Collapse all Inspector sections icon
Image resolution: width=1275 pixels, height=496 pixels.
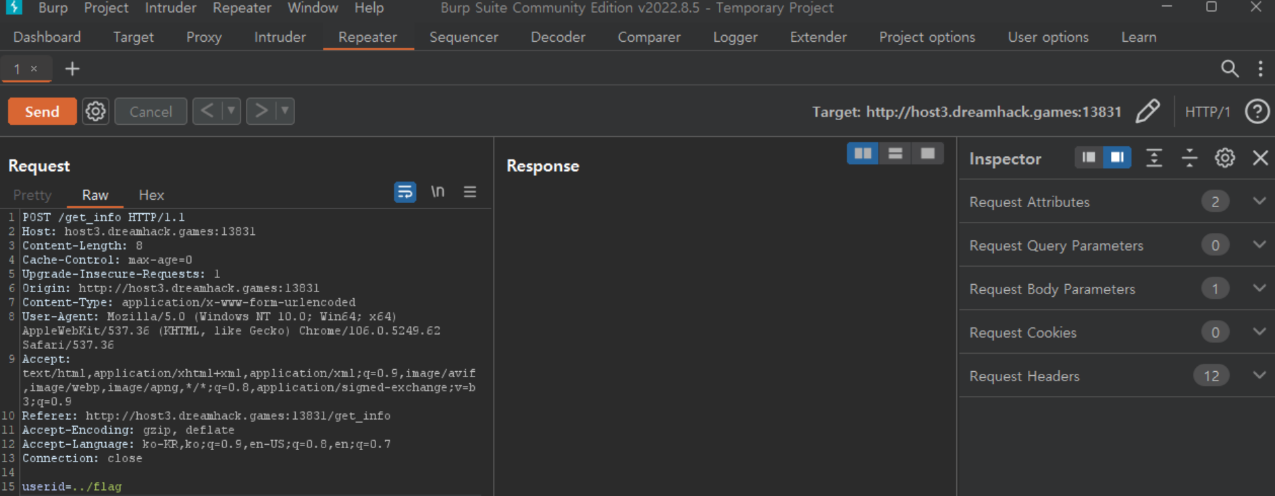(x=1189, y=158)
